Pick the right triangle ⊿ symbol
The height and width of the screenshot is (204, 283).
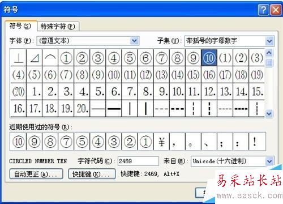coord(35,58)
